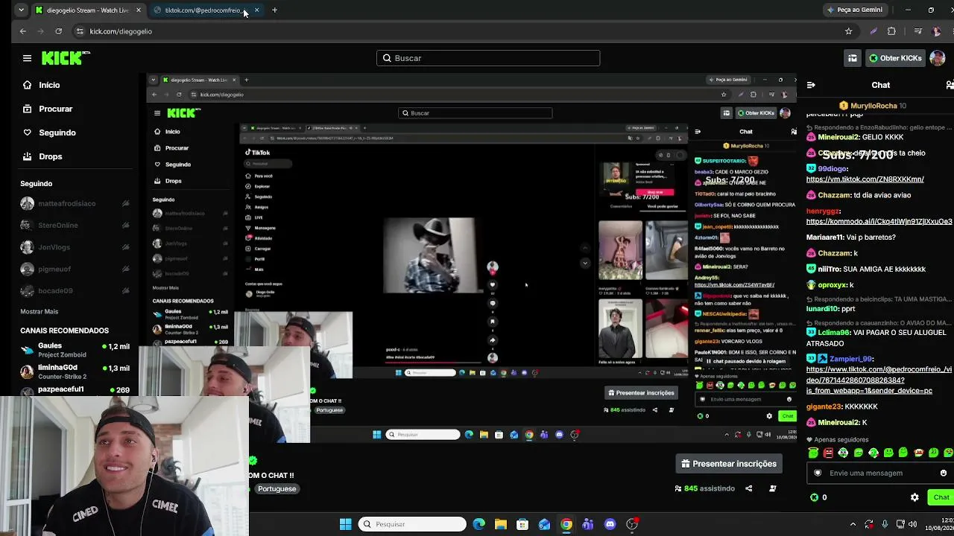Image resolution: width=954 pixels, height=536 pixels.
Task: Go to Procurar in the sidebar
Action: [x=56, y=109]
